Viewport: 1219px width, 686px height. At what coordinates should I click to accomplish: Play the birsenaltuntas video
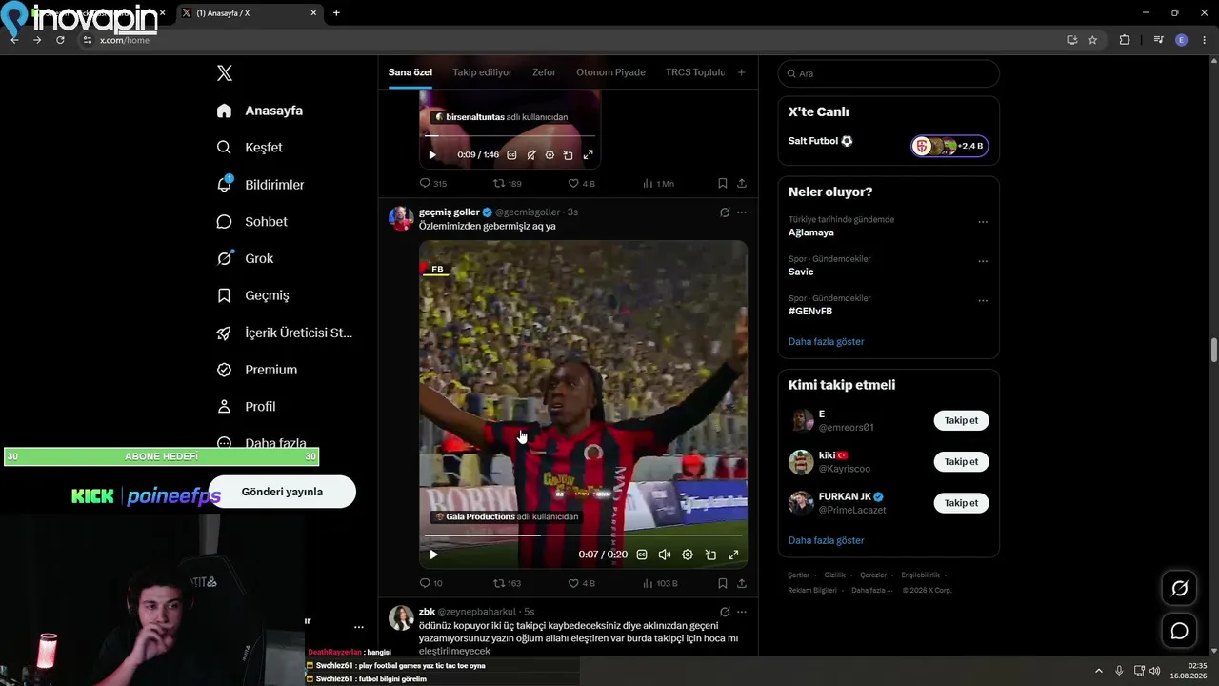pyautogui.click(x=432, y=154)
